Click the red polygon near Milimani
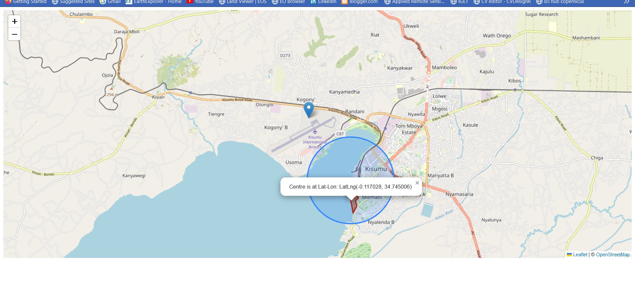The height and width of the screenshot is (286, 635). tap(354, 205)
